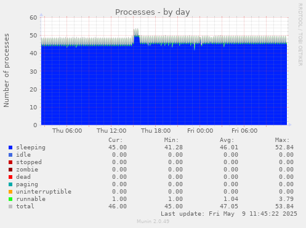
Task: Click the 'Thu 06:00' time axis label
Action: pos(67,131)
